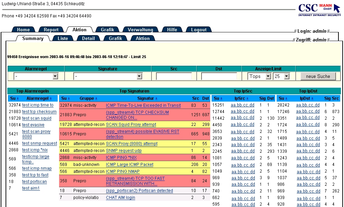Open the Alarmregel dropdown filter
344x207 pixels.
click(36, 76)
